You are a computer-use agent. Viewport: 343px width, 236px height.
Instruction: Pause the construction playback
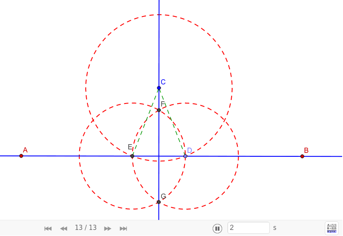point(217,228)
